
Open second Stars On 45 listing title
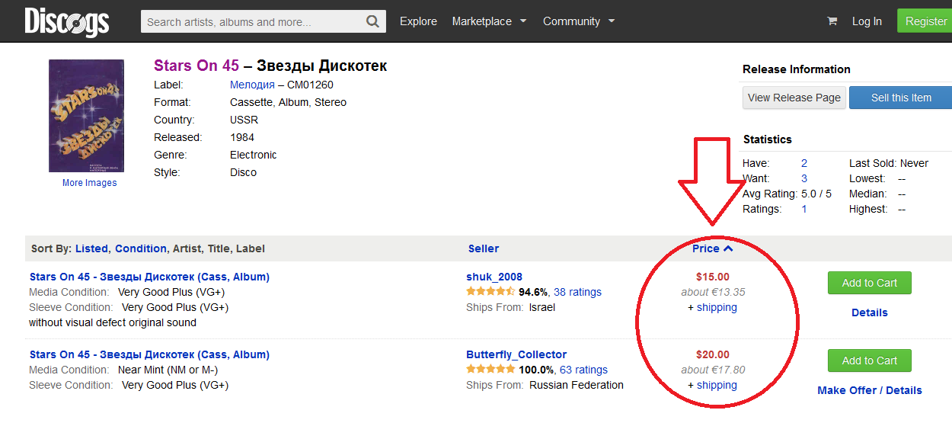pos(149,354)
